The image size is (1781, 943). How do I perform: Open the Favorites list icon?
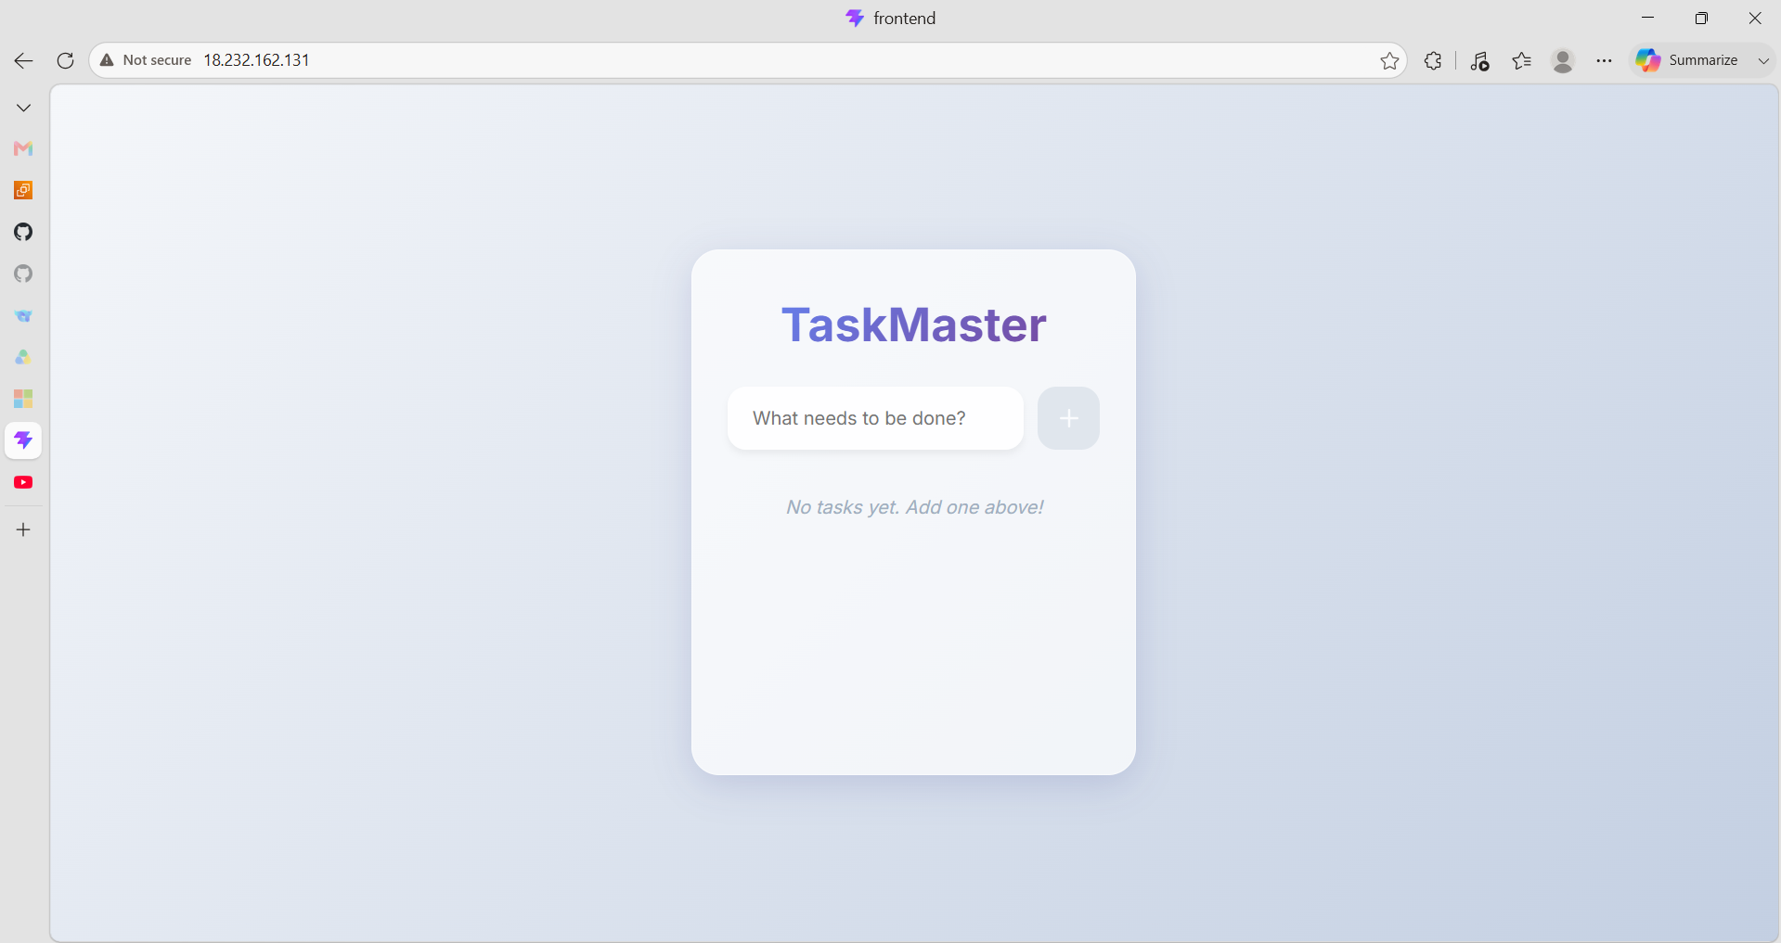[1521, 60]
